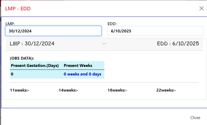Click the red LMP - EDD dialog title
The width and height of the screenshot is (207, 125).
(x=18, y=9)
